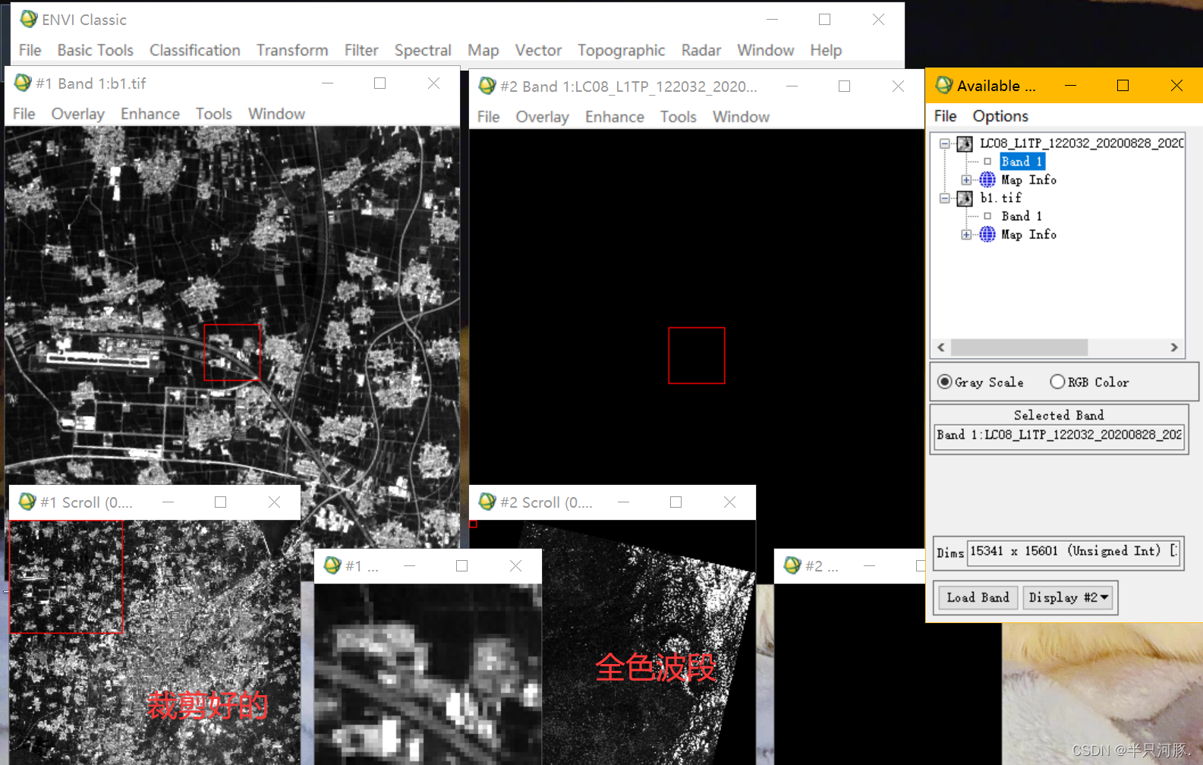1203x765 pixels.
Task: Click globe icon of LC08 Map Info
Action: click(x=987, y=180)
